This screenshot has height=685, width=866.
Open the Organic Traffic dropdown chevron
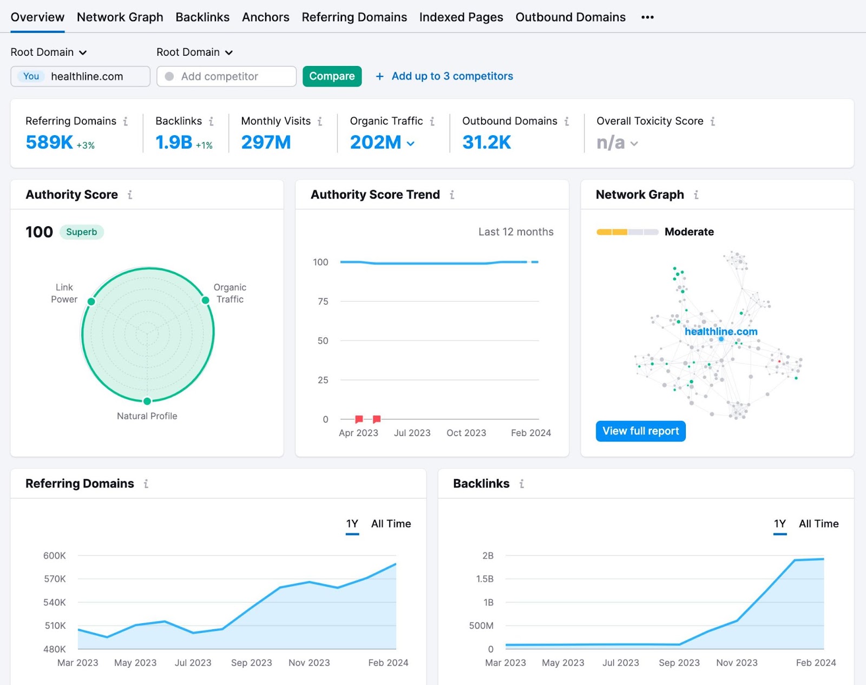pos(411,143)
